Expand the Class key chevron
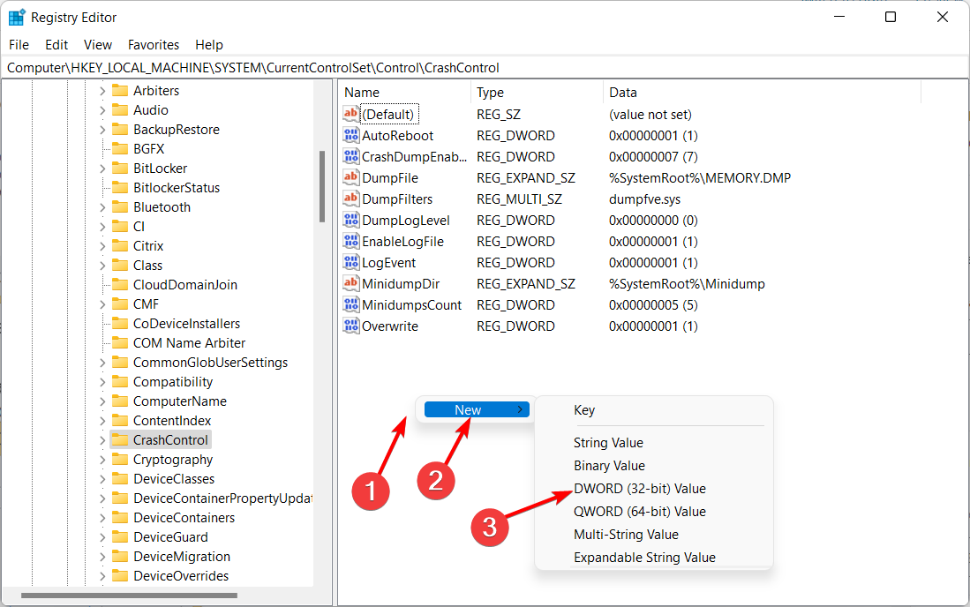The height and width of the screenshot is (607, 970). click(x=102, y=266)
